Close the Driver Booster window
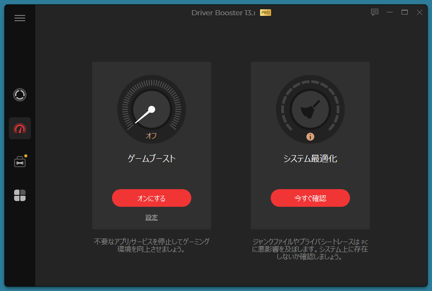The image size is (432, 291). [420, 12]
